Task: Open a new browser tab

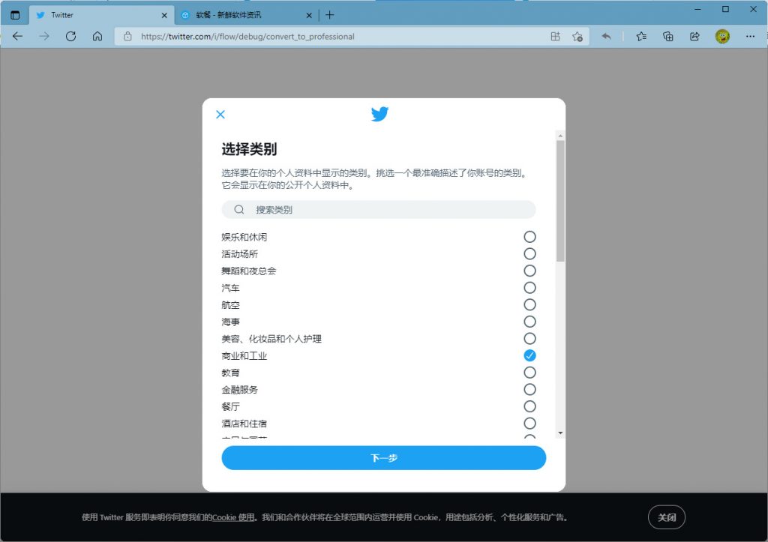Action: [x=330, y=15]
